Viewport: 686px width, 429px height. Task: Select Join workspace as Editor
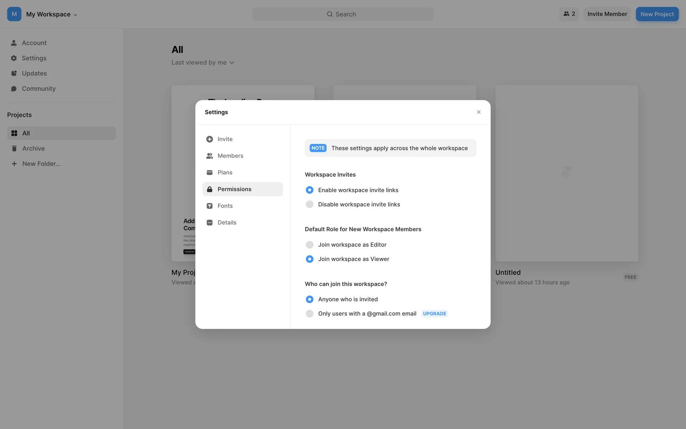coord(309,245)
